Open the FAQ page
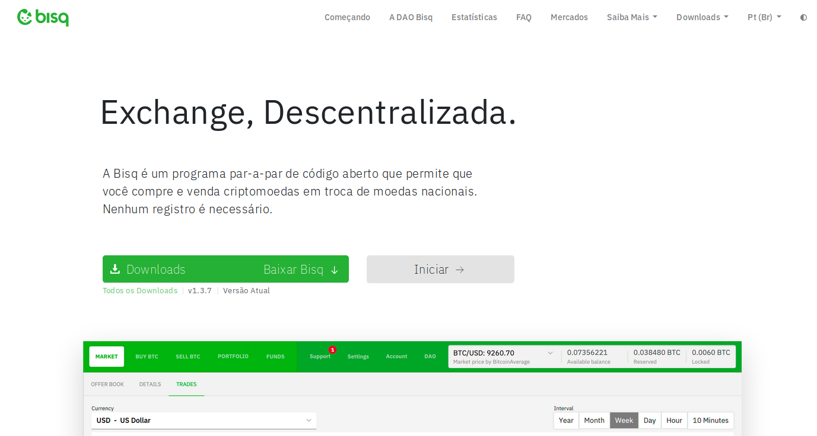 524,18
